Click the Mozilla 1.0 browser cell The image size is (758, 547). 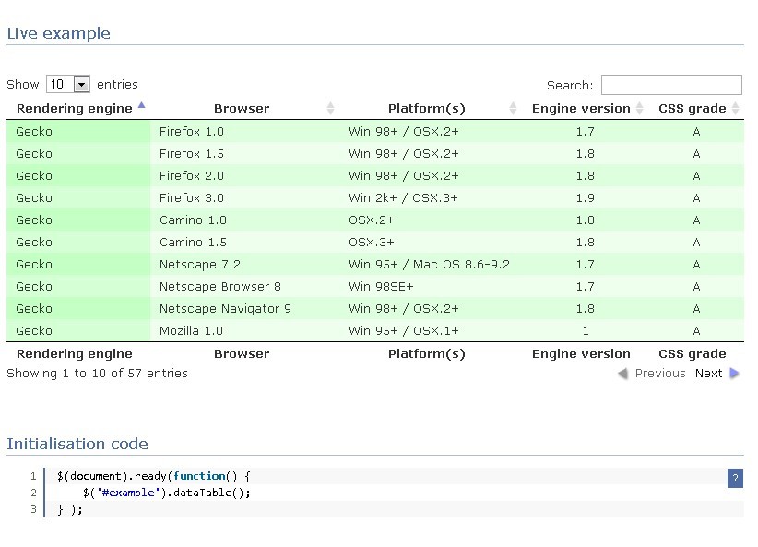pyautogui.click(x=191, y=331)
